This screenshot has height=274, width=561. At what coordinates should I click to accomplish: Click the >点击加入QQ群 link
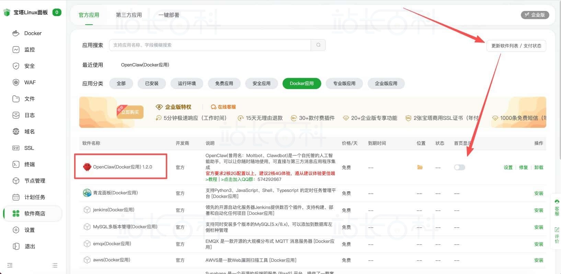click(238, 179)
